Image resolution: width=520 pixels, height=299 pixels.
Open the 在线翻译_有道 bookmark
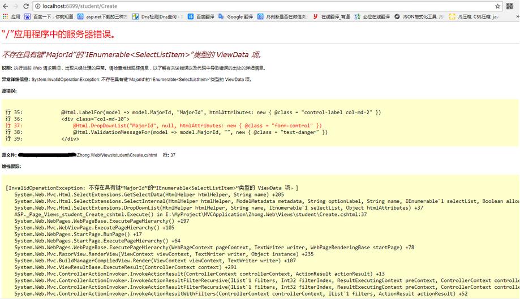pyautogui.click(x=335, y=17)
